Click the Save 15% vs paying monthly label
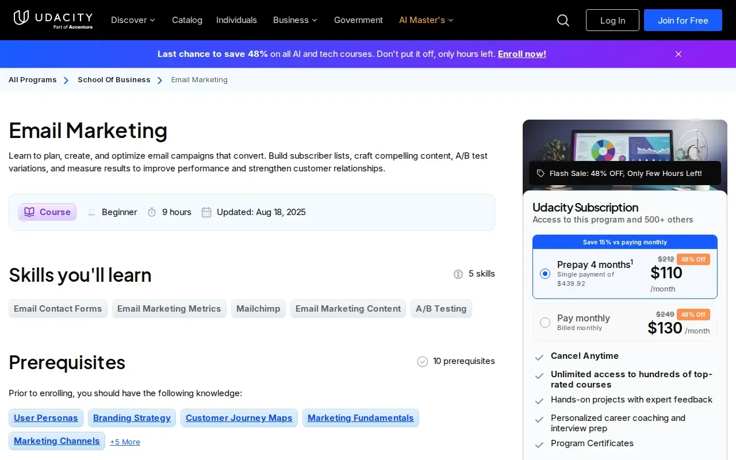The height and width of the screenshot is (460, 736). [x=625, y=242]
